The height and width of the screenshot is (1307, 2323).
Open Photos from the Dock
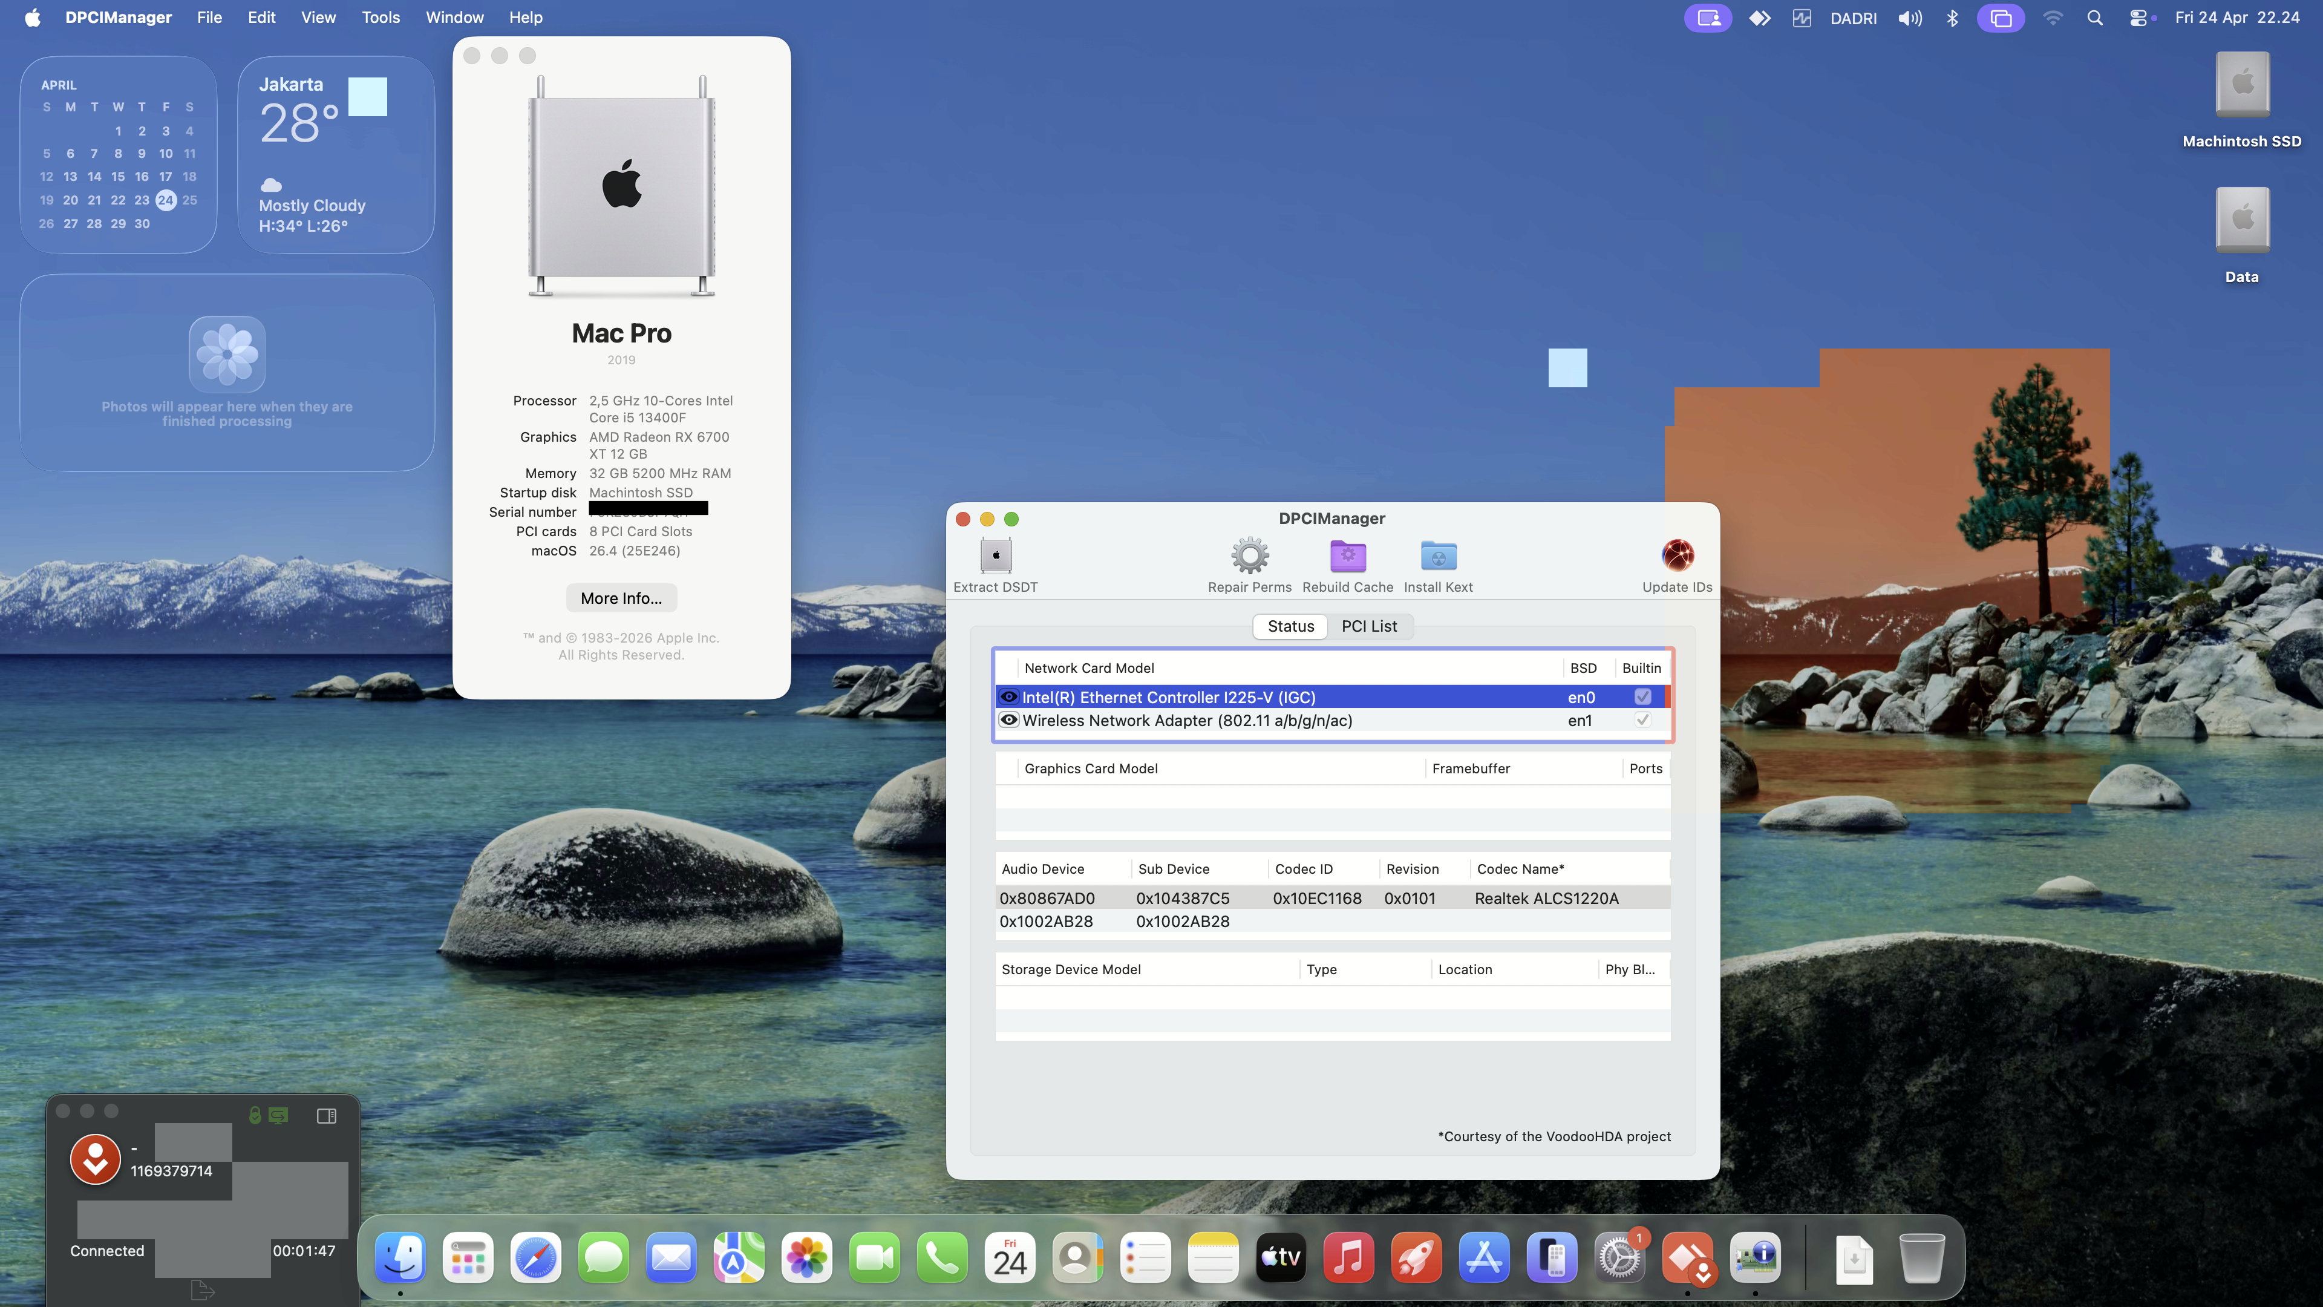point(806,1257)
